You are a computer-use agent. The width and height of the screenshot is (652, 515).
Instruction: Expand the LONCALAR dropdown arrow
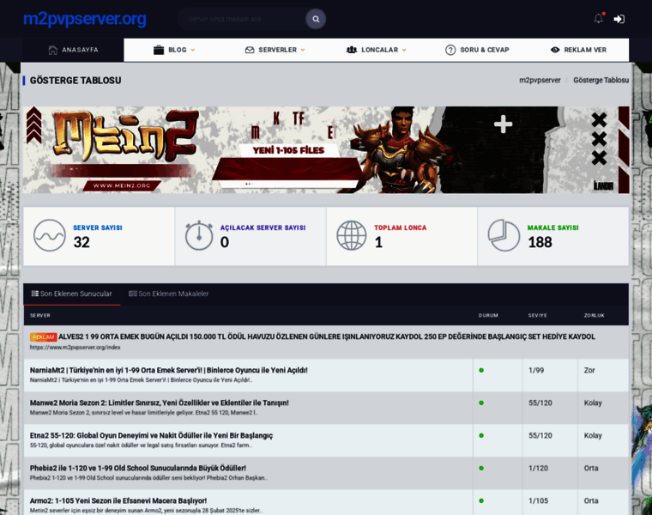404,50
